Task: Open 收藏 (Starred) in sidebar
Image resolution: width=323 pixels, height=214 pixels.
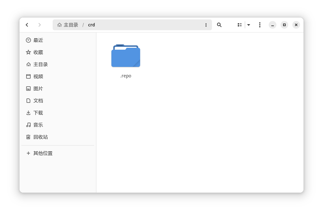Action: [x=58, y=52]
